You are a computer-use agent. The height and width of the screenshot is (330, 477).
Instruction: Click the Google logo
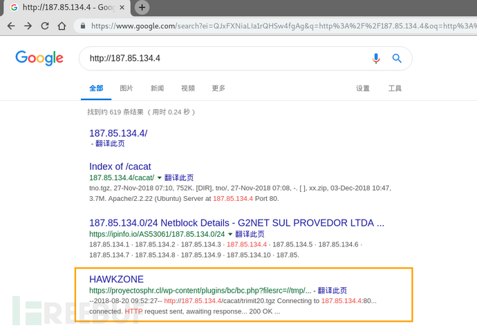39,58
